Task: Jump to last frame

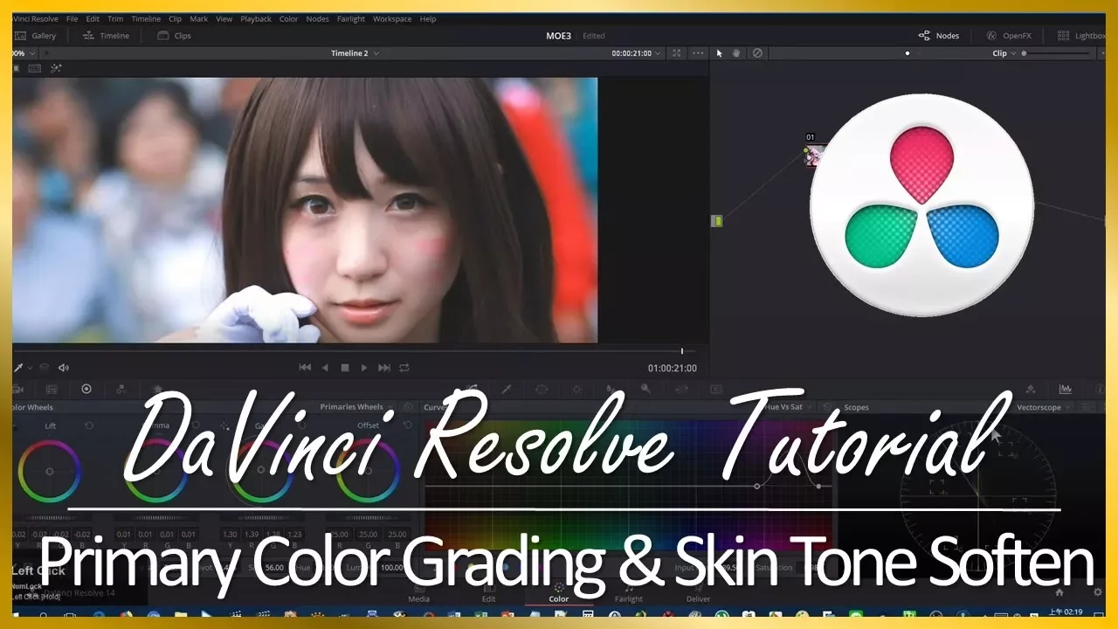Action: coord(384,368)
